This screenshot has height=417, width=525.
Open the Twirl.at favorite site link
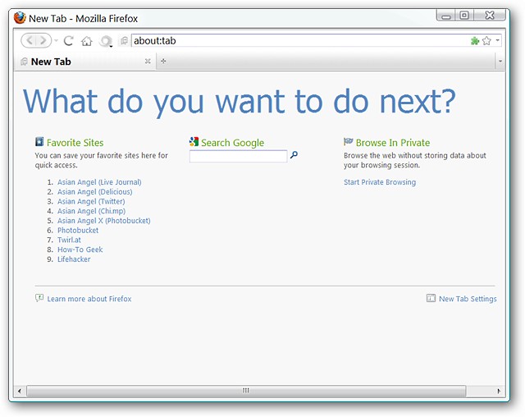click(69, 241)
